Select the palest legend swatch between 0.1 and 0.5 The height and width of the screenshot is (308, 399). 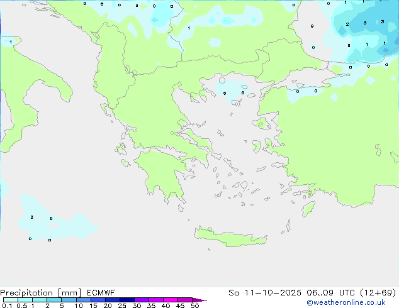pos(11,300)
